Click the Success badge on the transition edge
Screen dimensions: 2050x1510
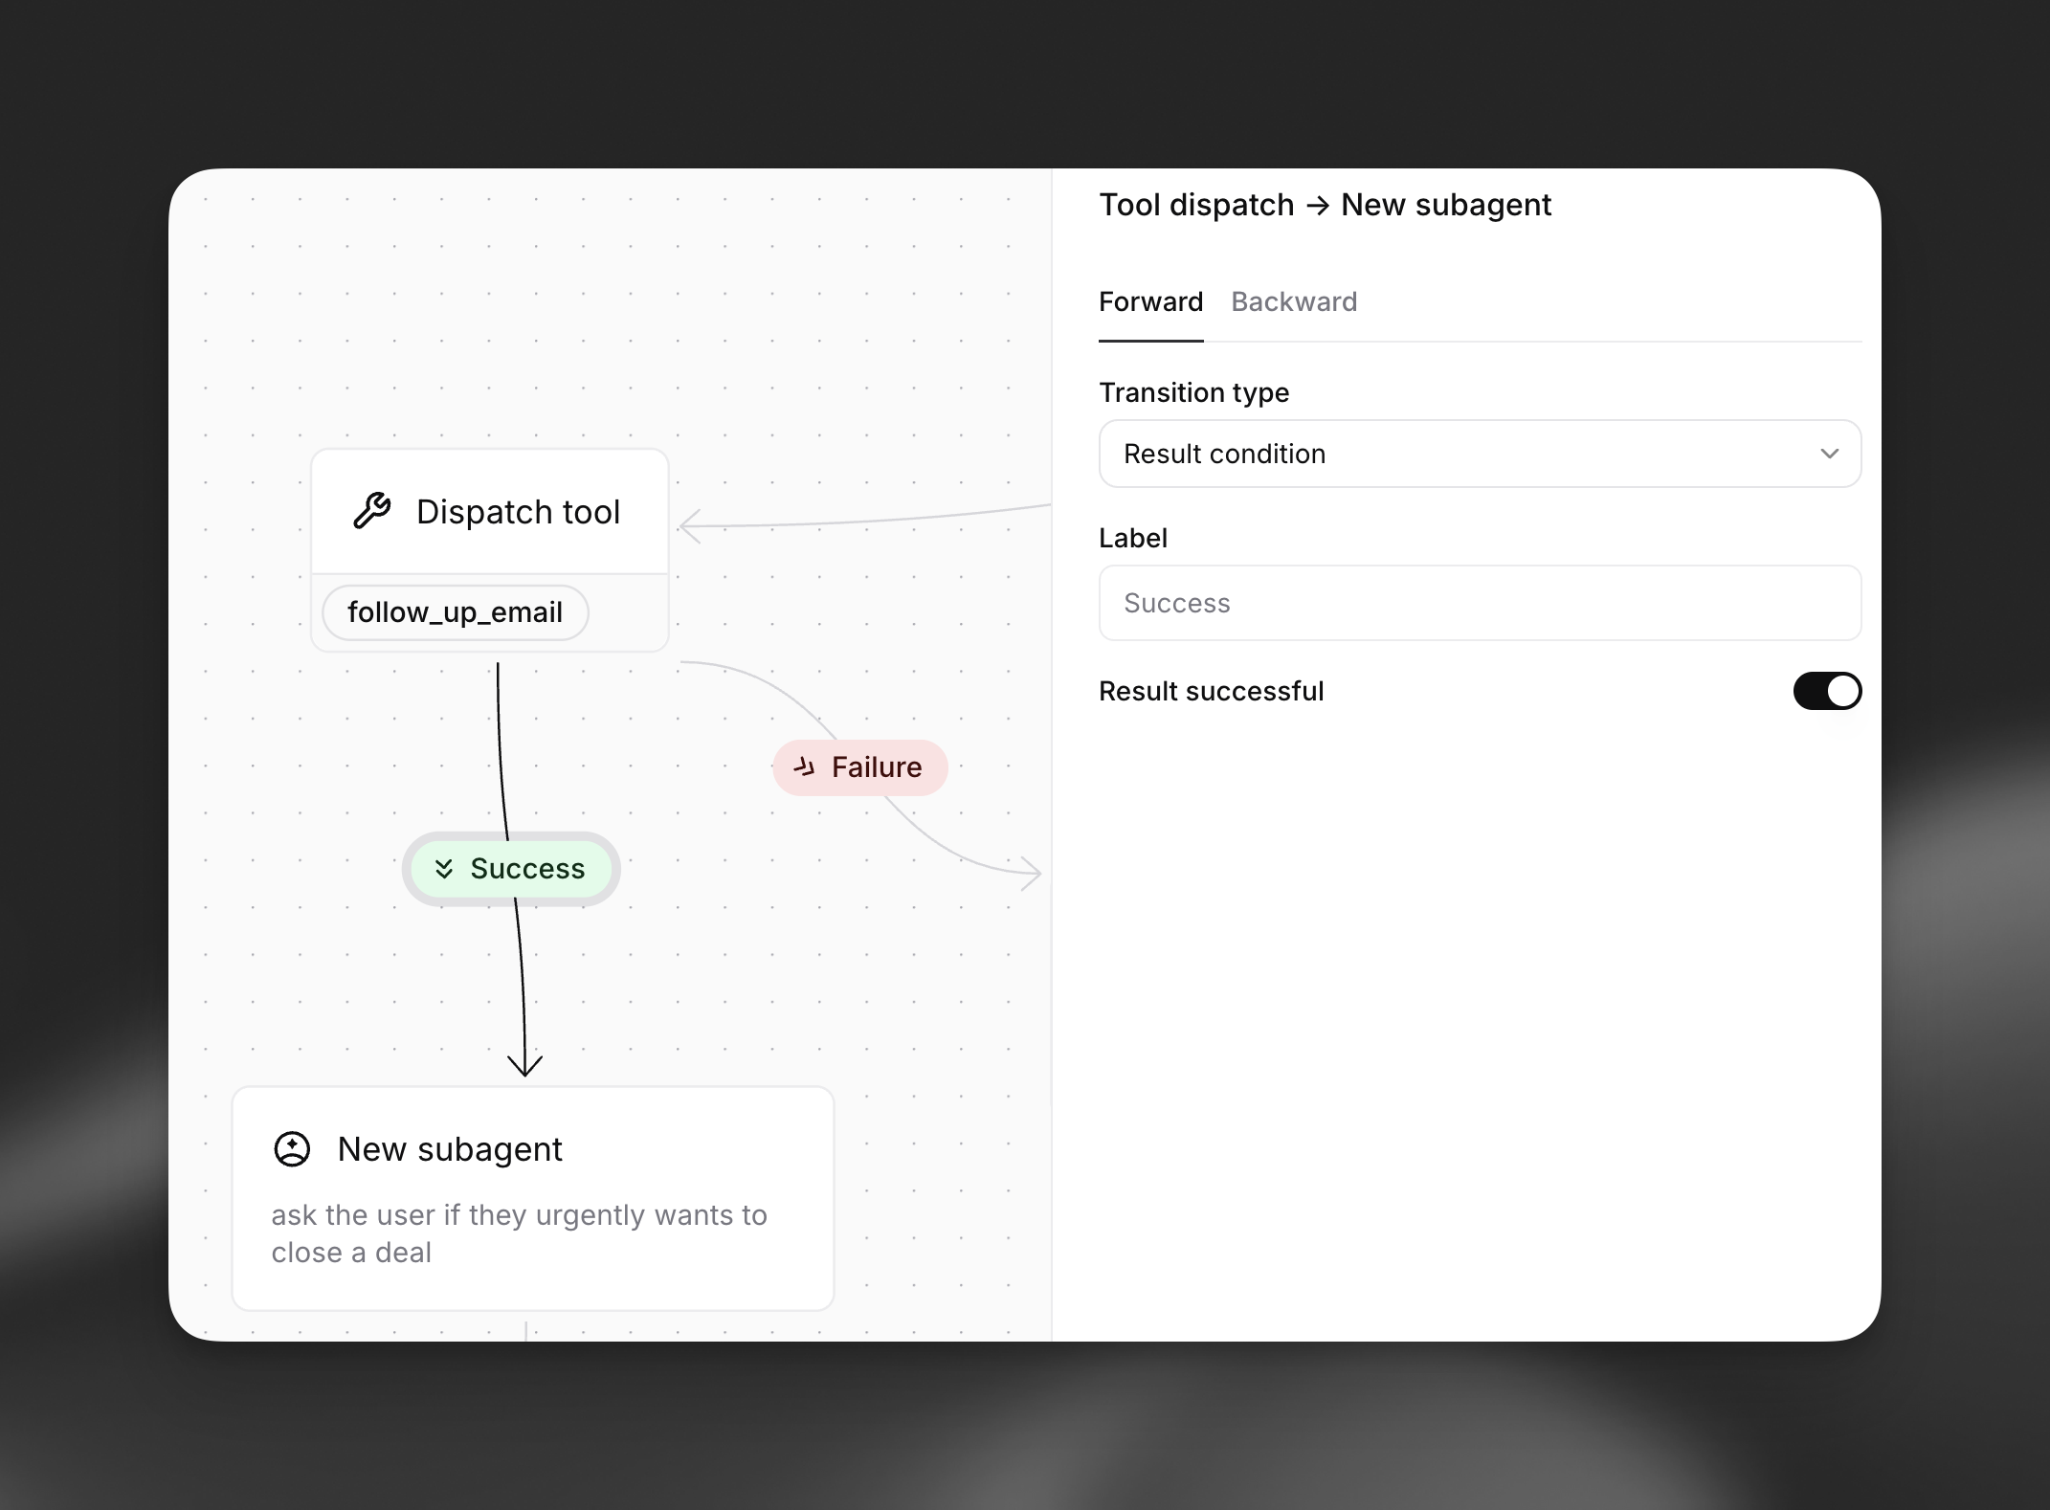click(x=510, y=868)
